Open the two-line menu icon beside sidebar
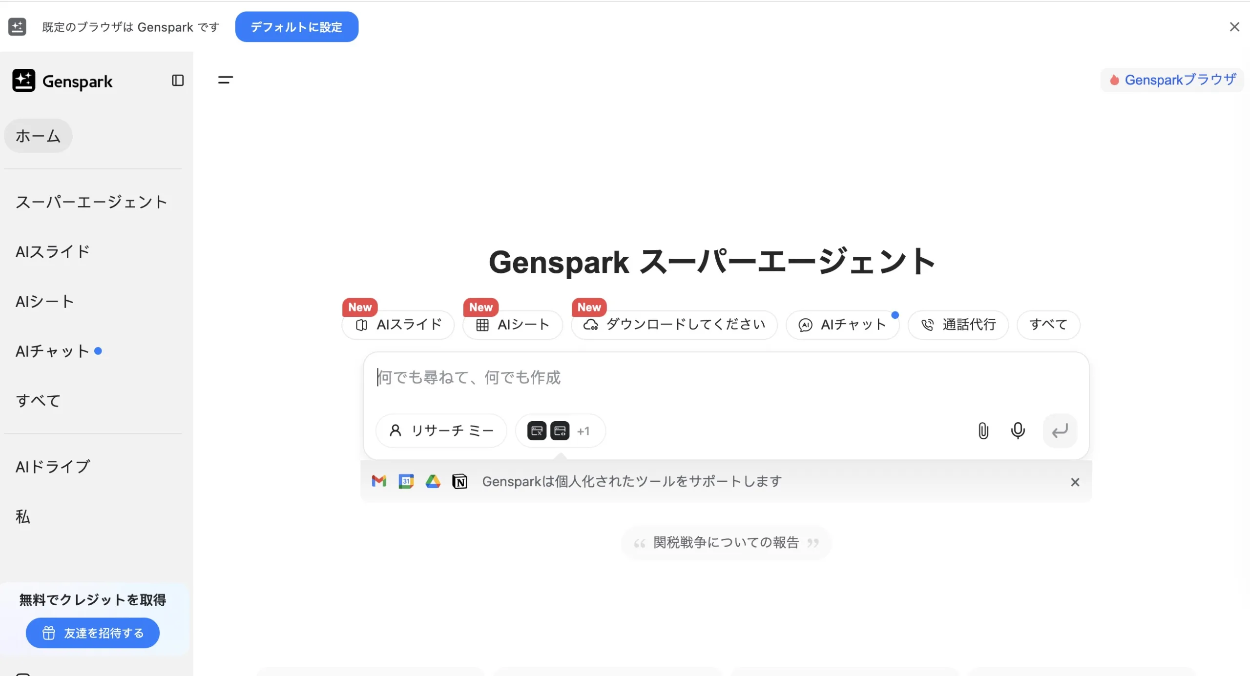This screenshot has width=1250, height=676. coord(225,80)
